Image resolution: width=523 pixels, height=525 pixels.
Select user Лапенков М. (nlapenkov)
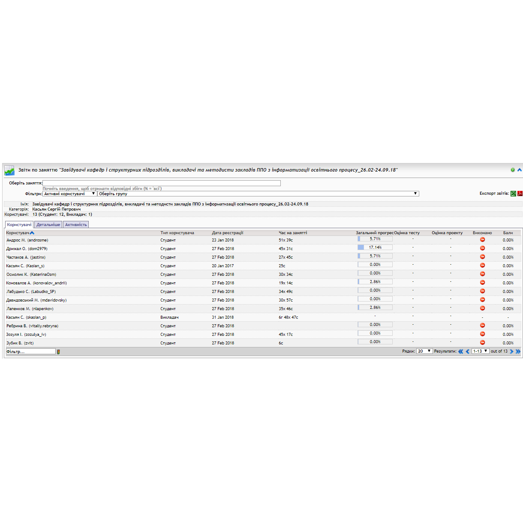(x=30, y=309)
